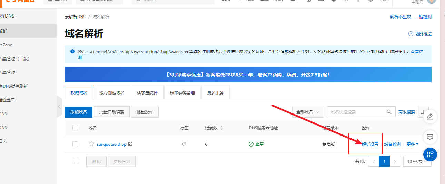This screenshot has height=184, width=445.
Task: Select the sunguotao.shop row checkbox
Action: coord(75,144)
